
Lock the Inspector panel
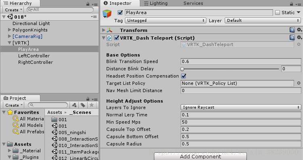(x=291, y=4)
